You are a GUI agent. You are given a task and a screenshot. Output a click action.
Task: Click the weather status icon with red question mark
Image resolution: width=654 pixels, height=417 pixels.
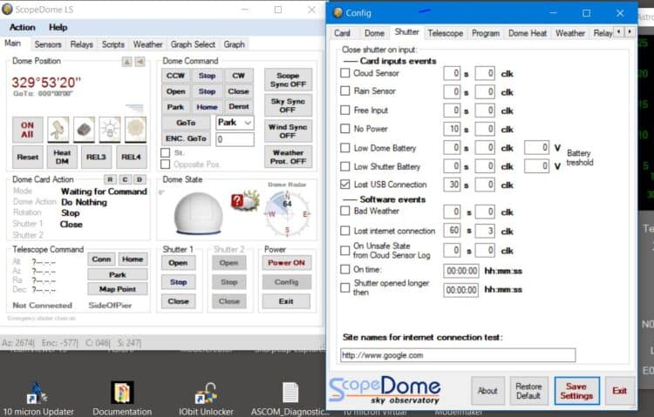point(245,201)
